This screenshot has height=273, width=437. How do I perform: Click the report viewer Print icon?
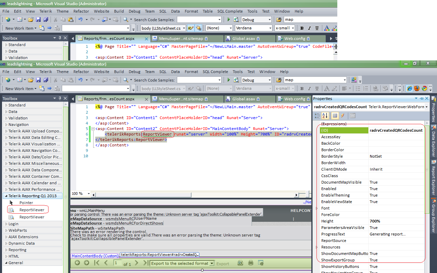(251, 263)
